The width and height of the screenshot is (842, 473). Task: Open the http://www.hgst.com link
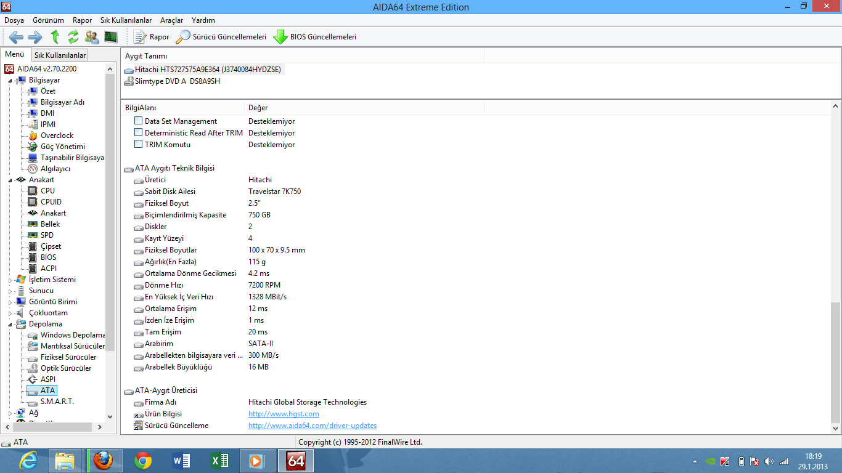[x=284, y=414]
